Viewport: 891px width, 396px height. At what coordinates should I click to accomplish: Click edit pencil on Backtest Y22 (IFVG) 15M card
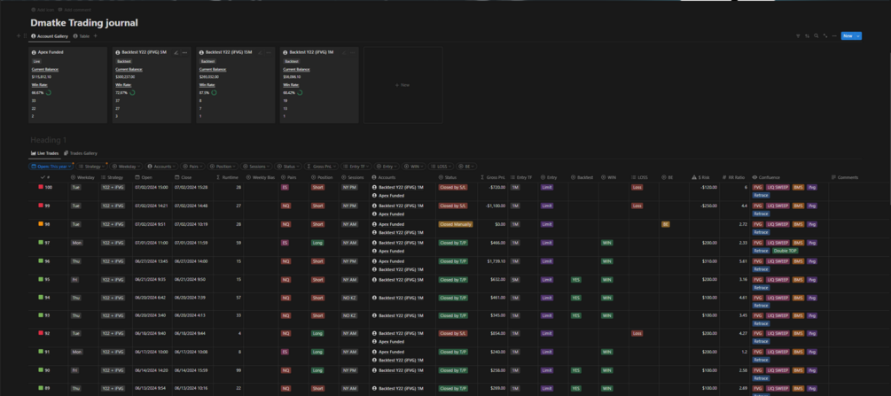tap(261, 52)
